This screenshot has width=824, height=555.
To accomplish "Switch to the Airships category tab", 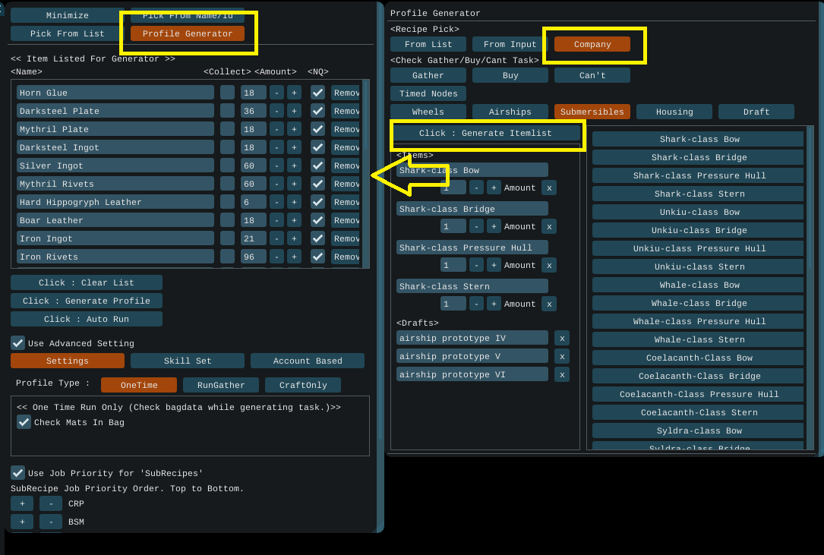I will coord(510,112).
